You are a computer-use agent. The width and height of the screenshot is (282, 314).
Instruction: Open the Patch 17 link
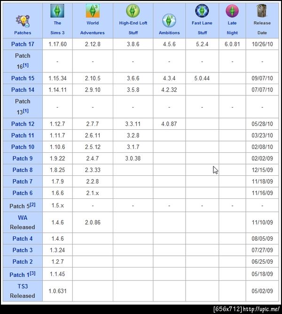click(23, 44)
